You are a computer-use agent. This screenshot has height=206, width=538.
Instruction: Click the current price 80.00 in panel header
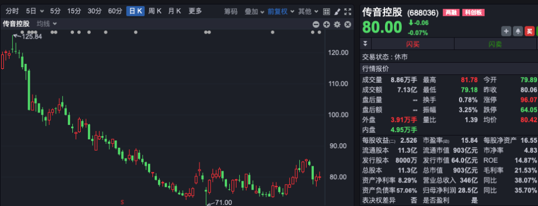pos(382,27)
